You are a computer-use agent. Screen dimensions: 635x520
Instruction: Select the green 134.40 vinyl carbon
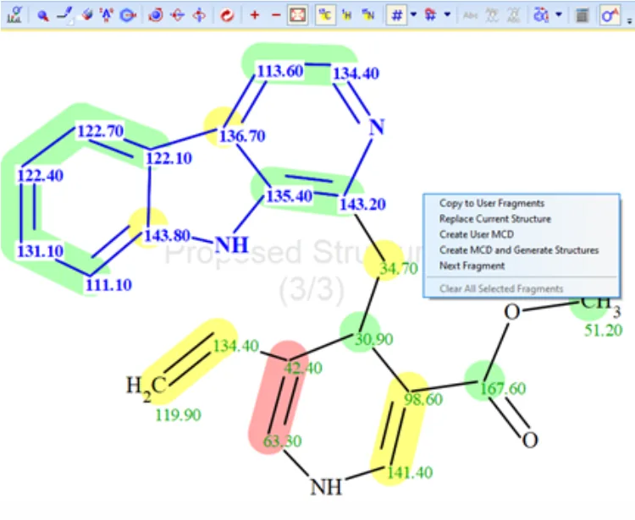tap(235, 346)
